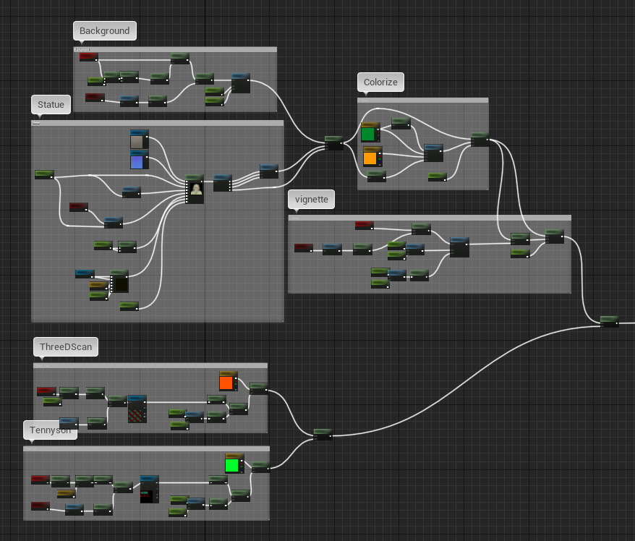
Task: Select the orange color node in Colorize
Action: (x=372, y=156)
